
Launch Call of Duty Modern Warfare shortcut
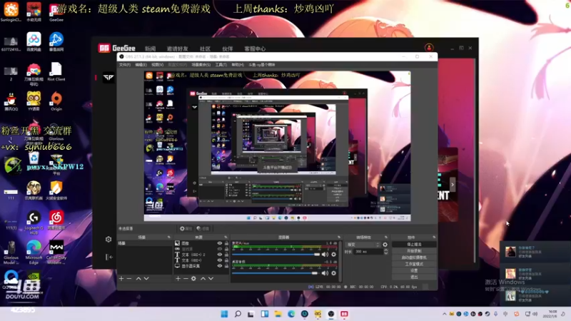[x=56, y=252]
